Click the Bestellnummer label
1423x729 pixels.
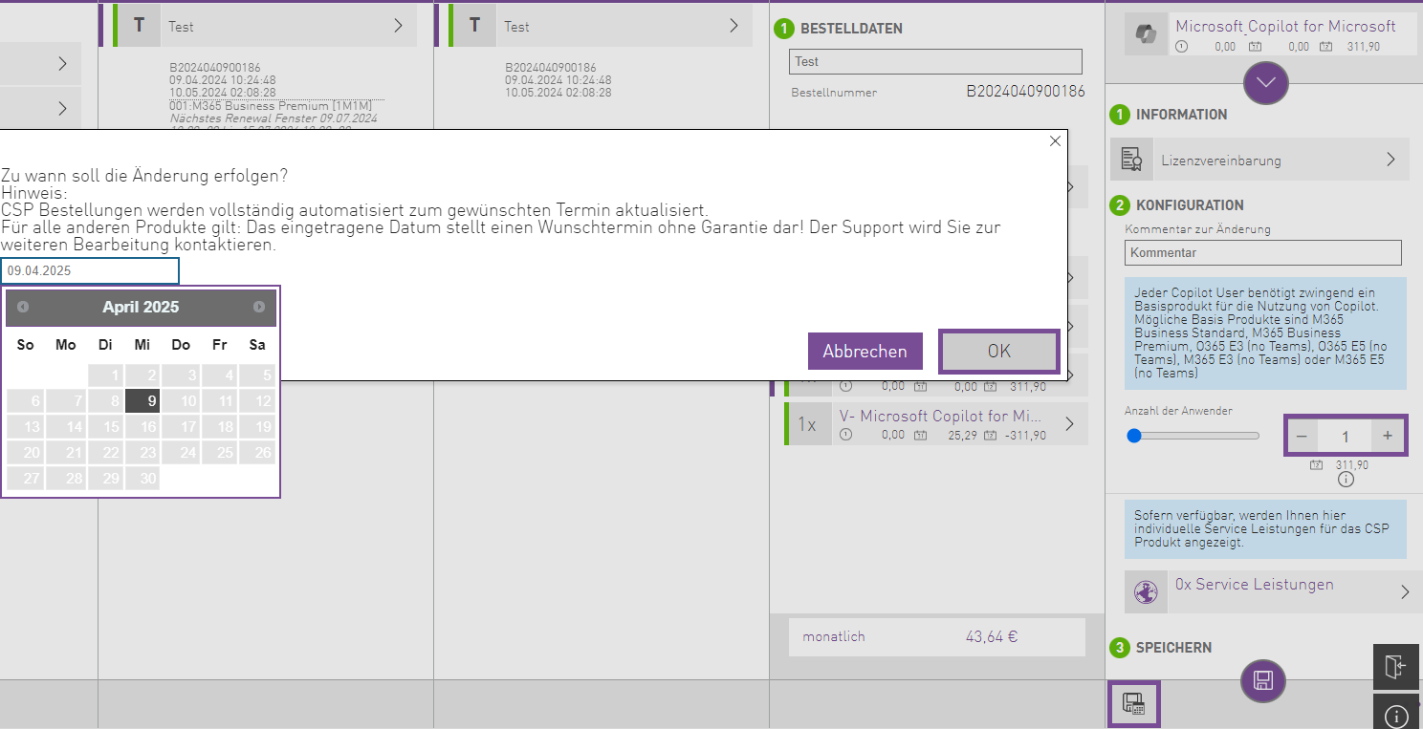pos(834,93)
